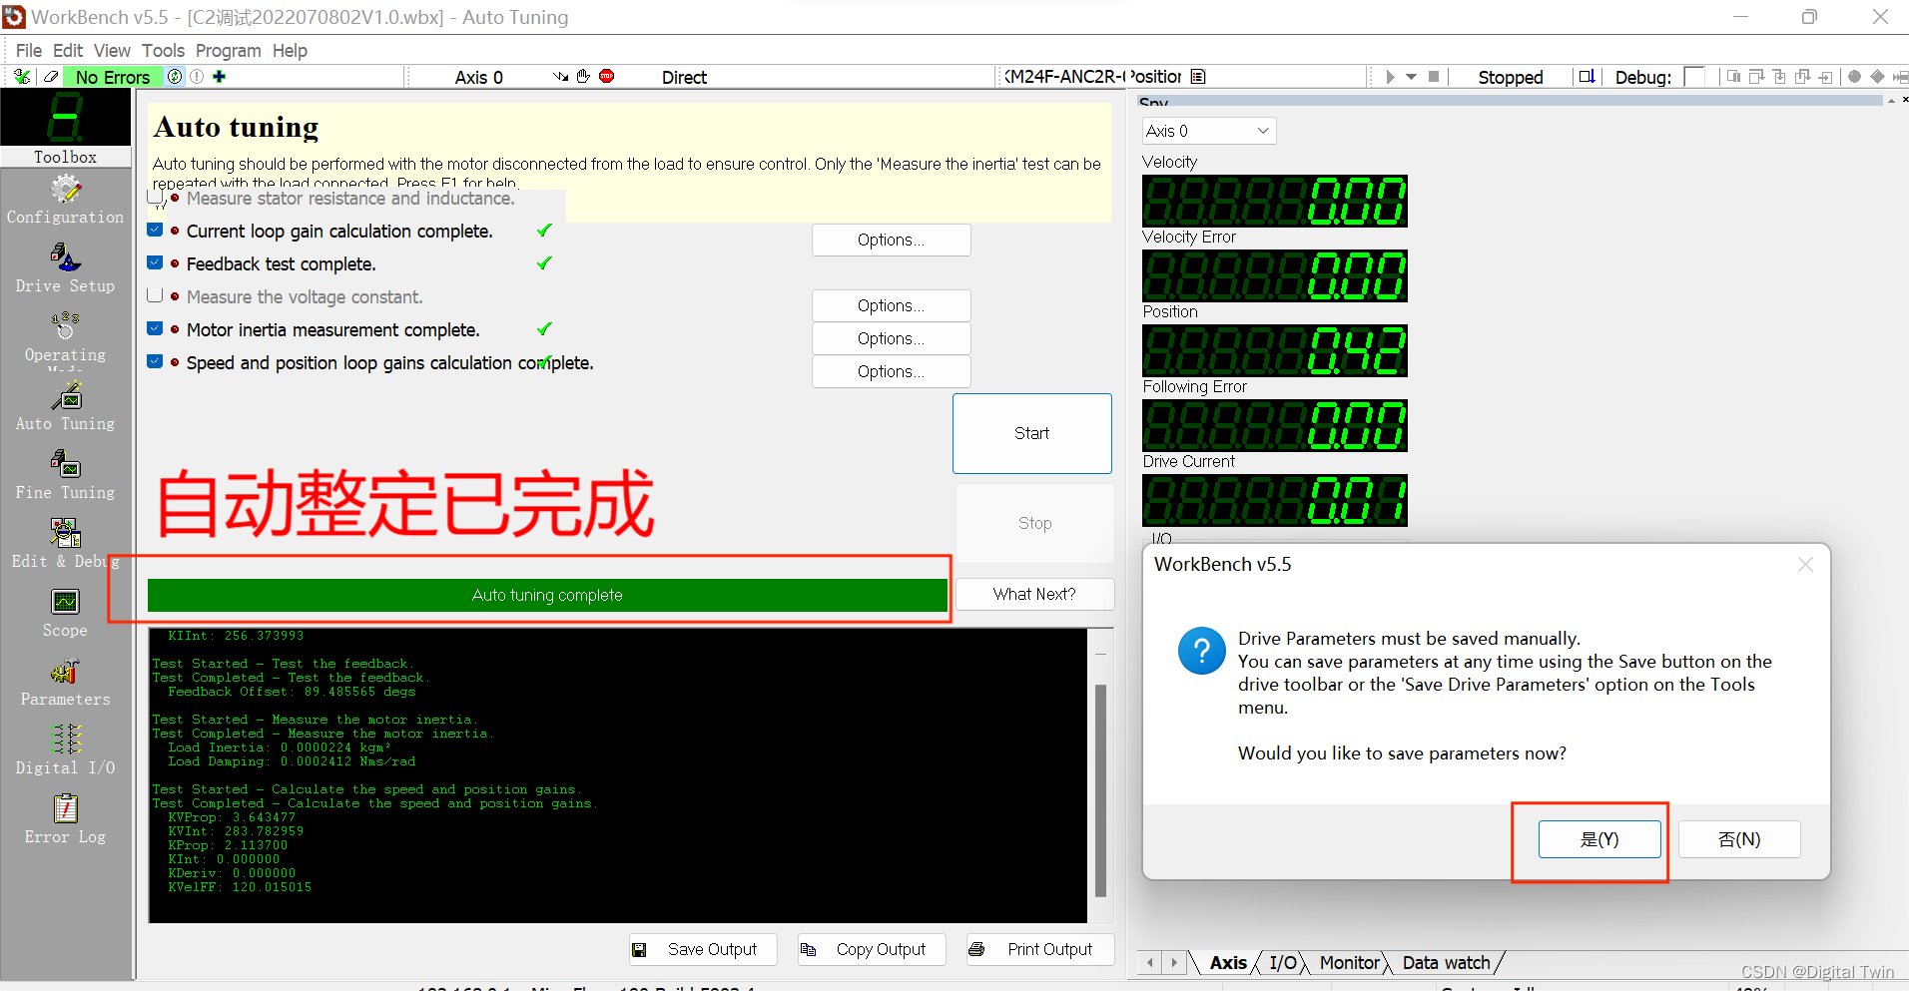Open the Tools menu
The image size is (1909, 991).
(x=163, y=50)
